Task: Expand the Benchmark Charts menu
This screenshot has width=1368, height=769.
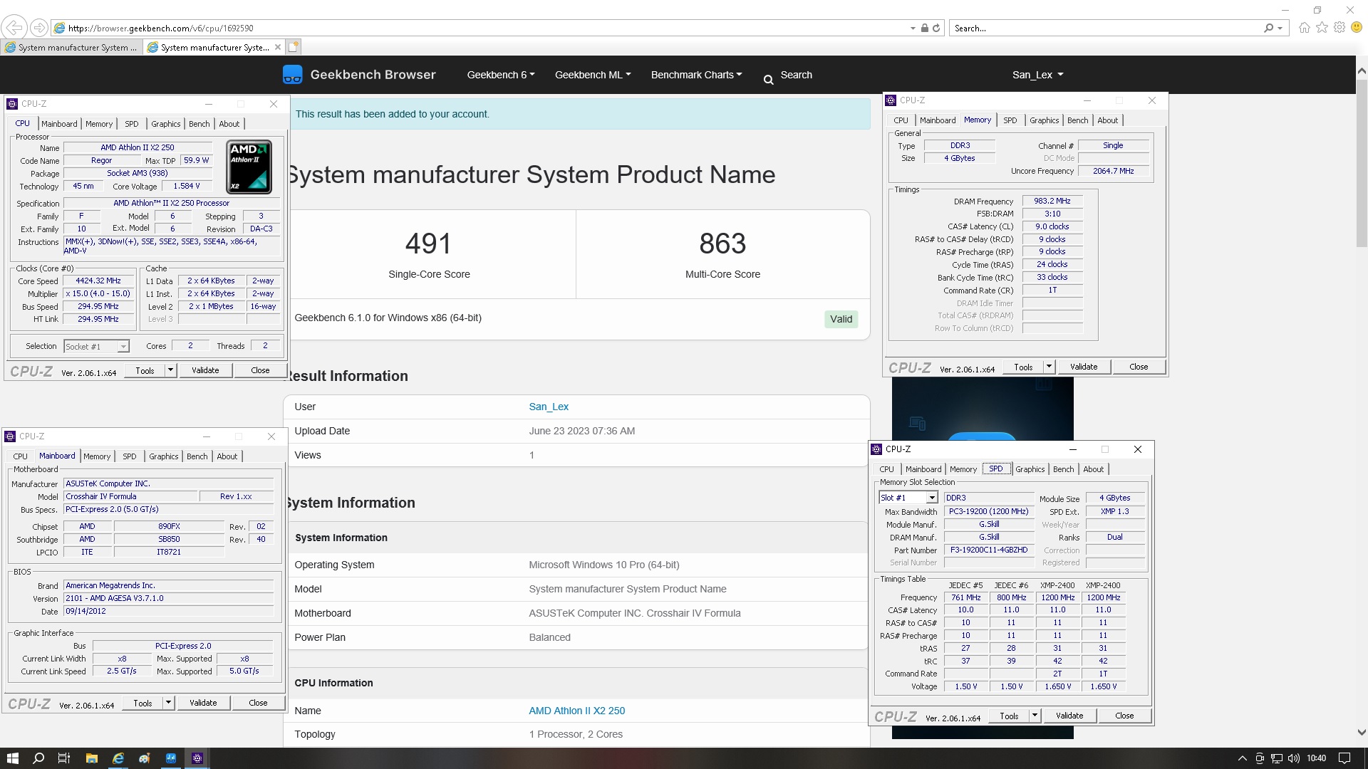Action: (696, 75)
